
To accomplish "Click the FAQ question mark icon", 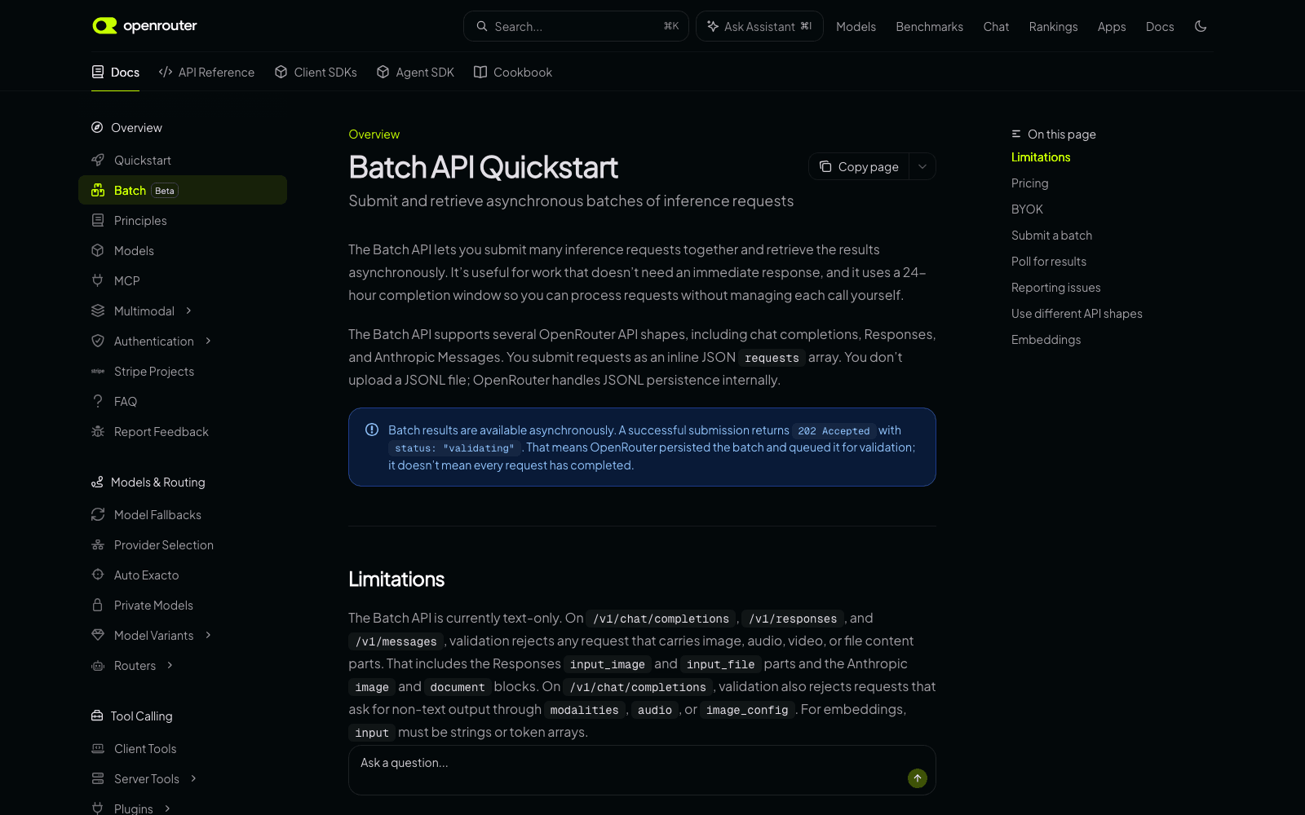I will tap(98, 401).
